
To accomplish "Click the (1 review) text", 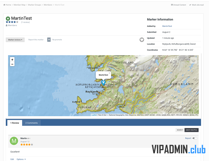I will coord(25,22).
